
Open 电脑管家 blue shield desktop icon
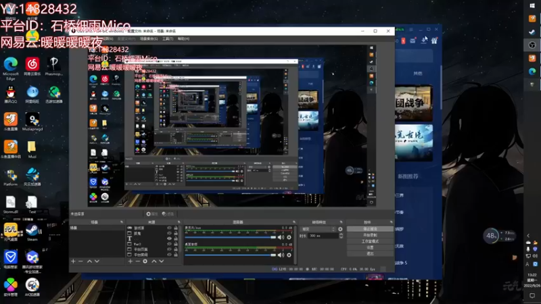coord(11,260)
